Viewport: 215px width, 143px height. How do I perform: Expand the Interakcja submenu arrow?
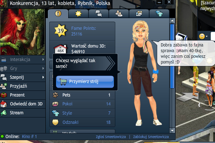pos(43,60)
